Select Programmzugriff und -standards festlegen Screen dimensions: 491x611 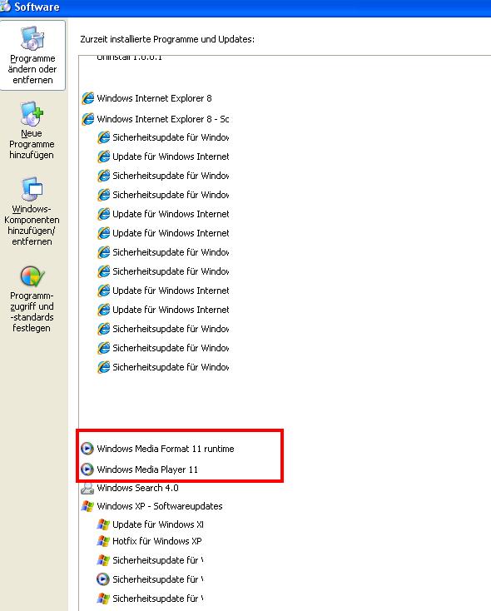tap(32, 300)
